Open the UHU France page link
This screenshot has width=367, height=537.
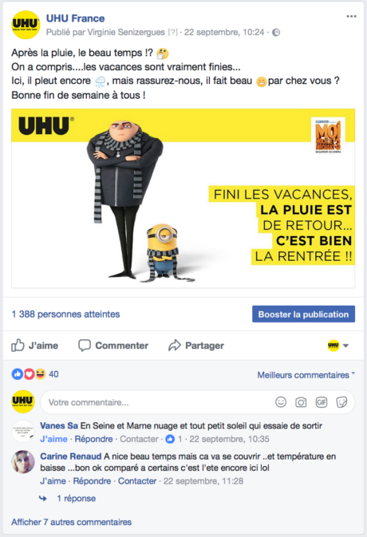point(75,18)
